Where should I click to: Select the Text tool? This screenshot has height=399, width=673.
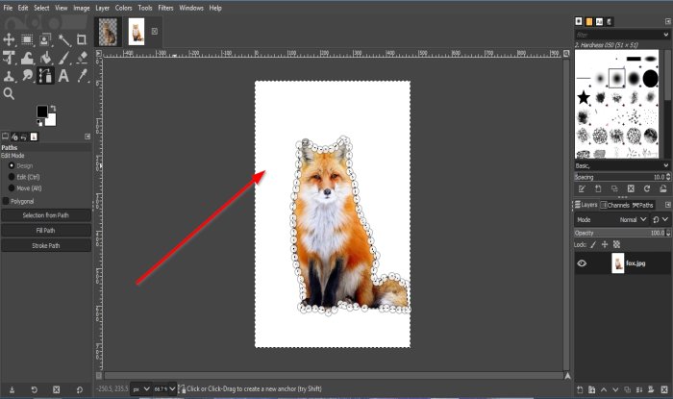pos(63,75)
